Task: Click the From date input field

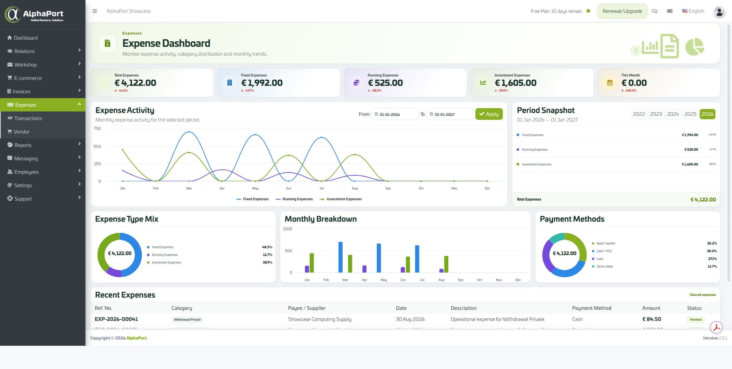Action: coord(395,114)
